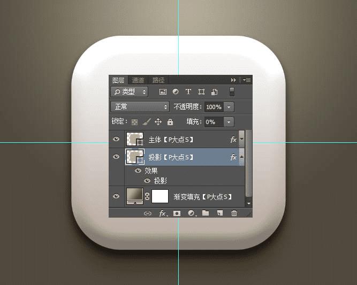
Task: Click fx icon on 主体 layer
Action: [233, 139]
